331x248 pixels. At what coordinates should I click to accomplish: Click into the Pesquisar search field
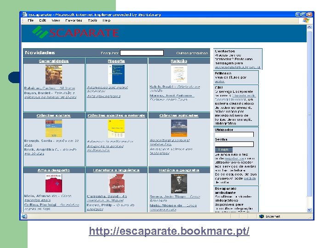click(142, 53)
